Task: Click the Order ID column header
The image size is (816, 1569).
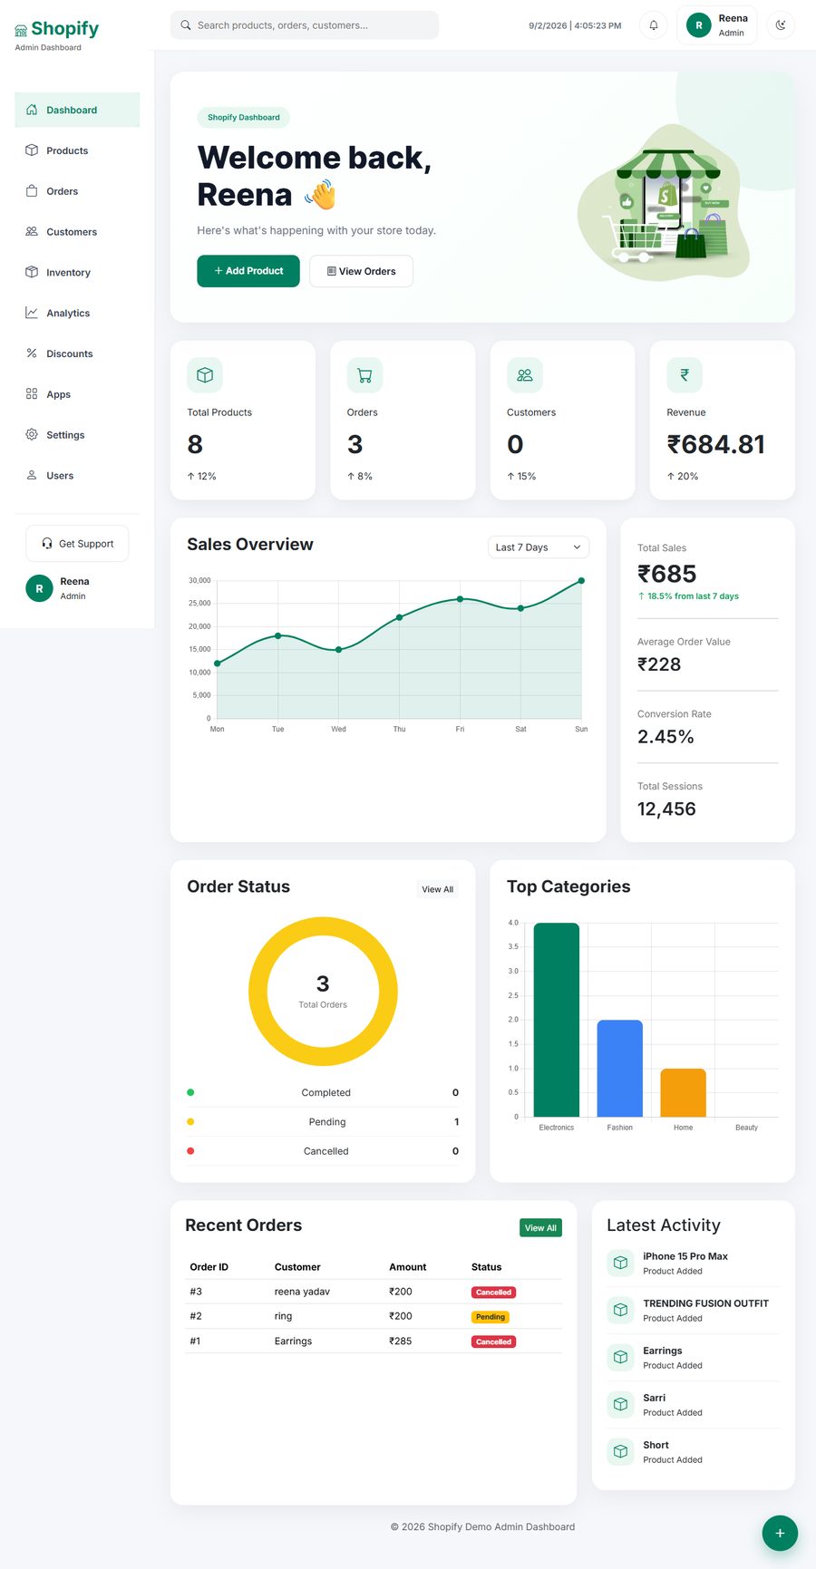Action: point(209,1267)
